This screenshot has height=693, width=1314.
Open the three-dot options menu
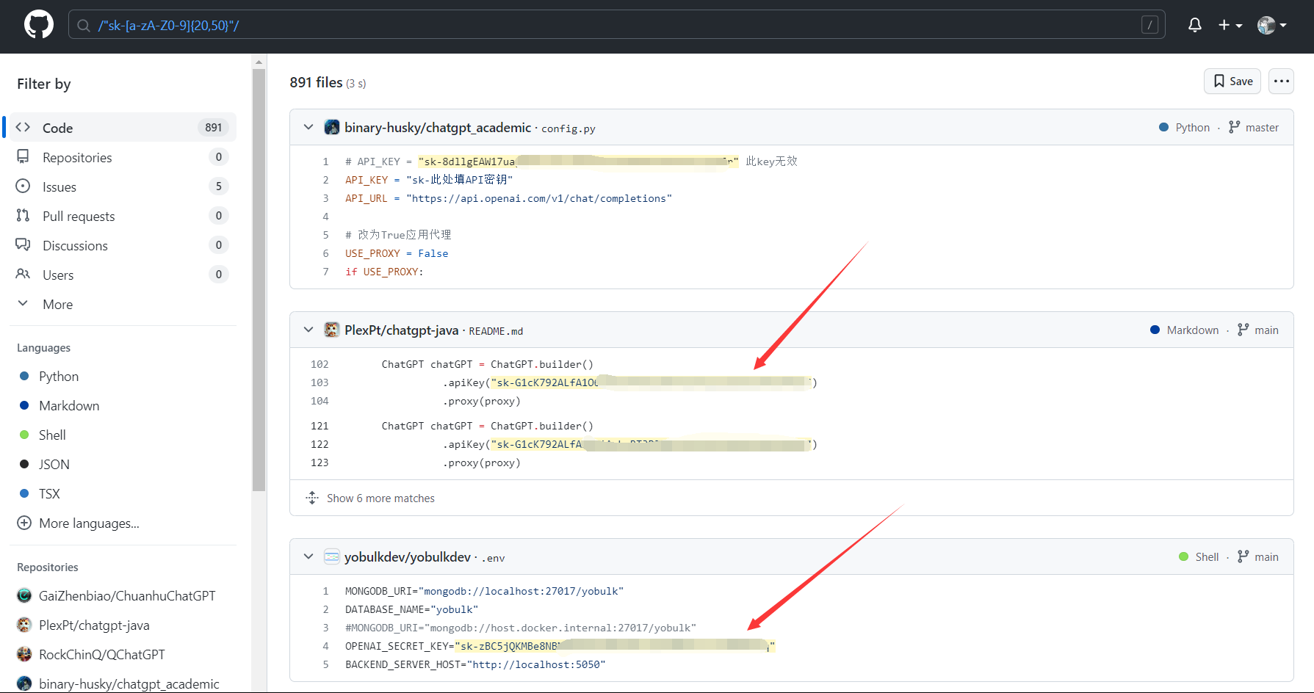point(1282,81)
